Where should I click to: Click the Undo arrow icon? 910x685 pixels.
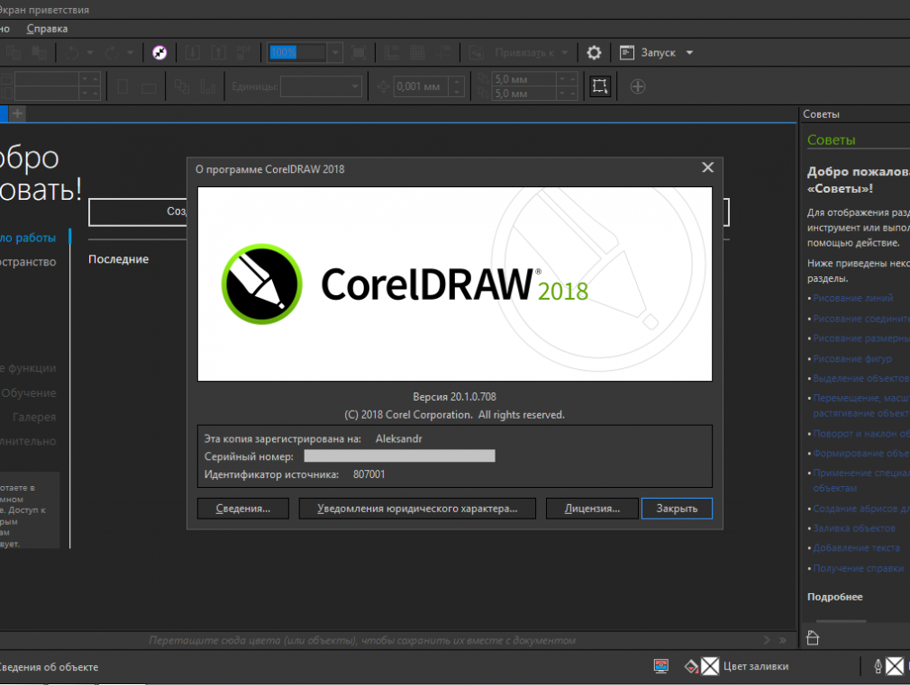coord(72,53)
